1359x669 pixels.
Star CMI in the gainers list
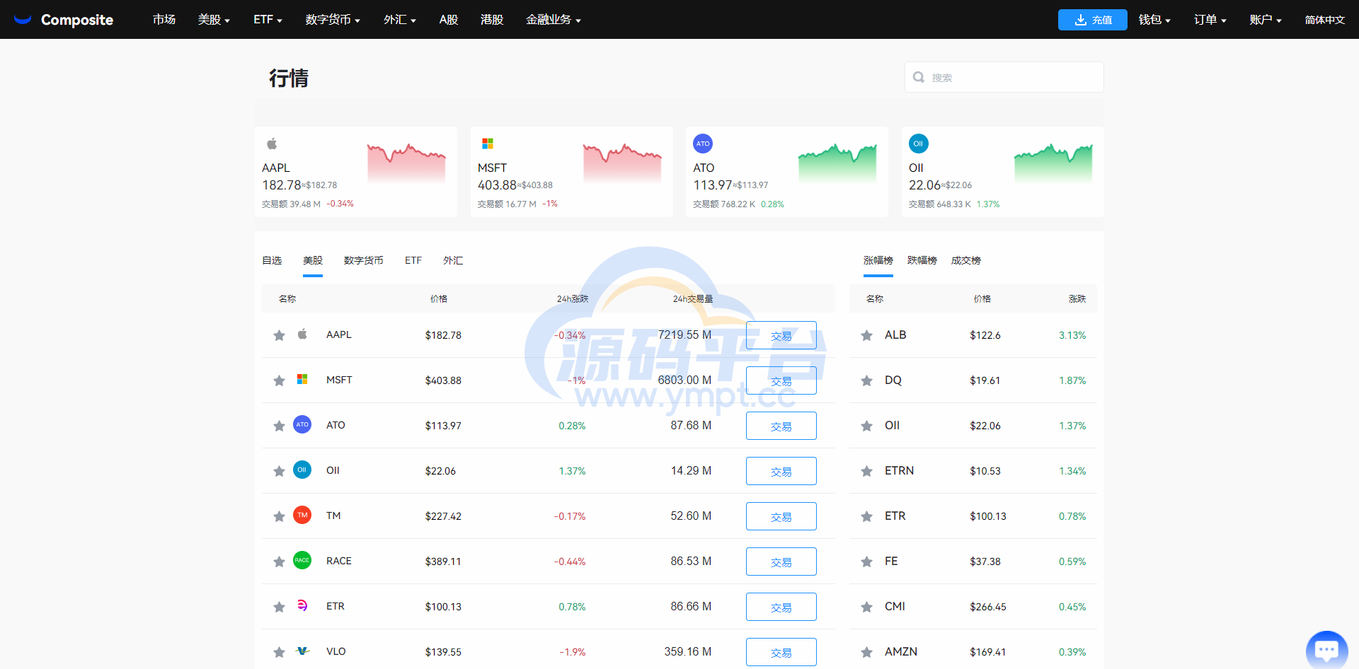tap(866, 607)
